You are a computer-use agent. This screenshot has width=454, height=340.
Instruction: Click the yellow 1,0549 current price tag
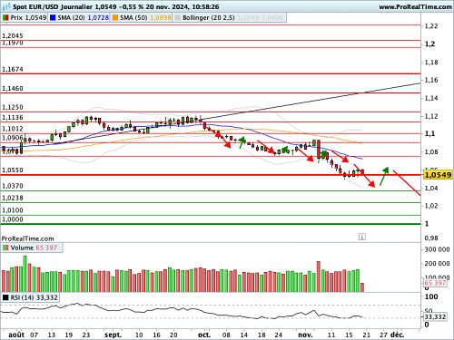pyautogui.click(x=438, y=175)
